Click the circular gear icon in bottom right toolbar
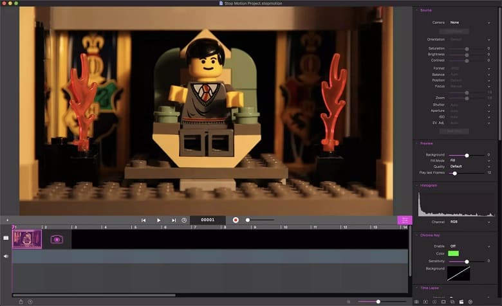502x306 pixels. (x=470, y=301)
